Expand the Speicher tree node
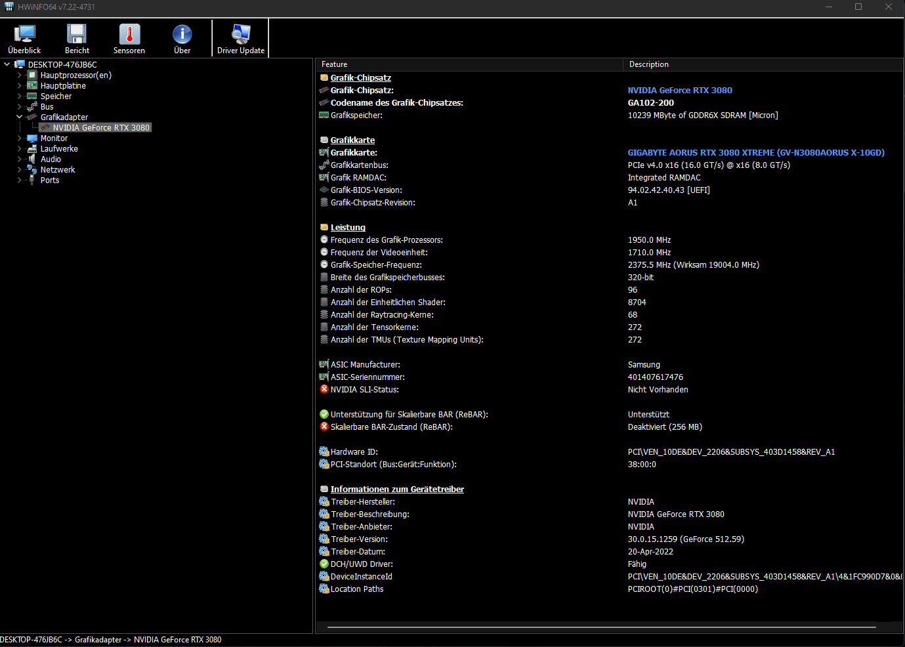This screenshot has width=905, height=647. (x=19, y=96)
